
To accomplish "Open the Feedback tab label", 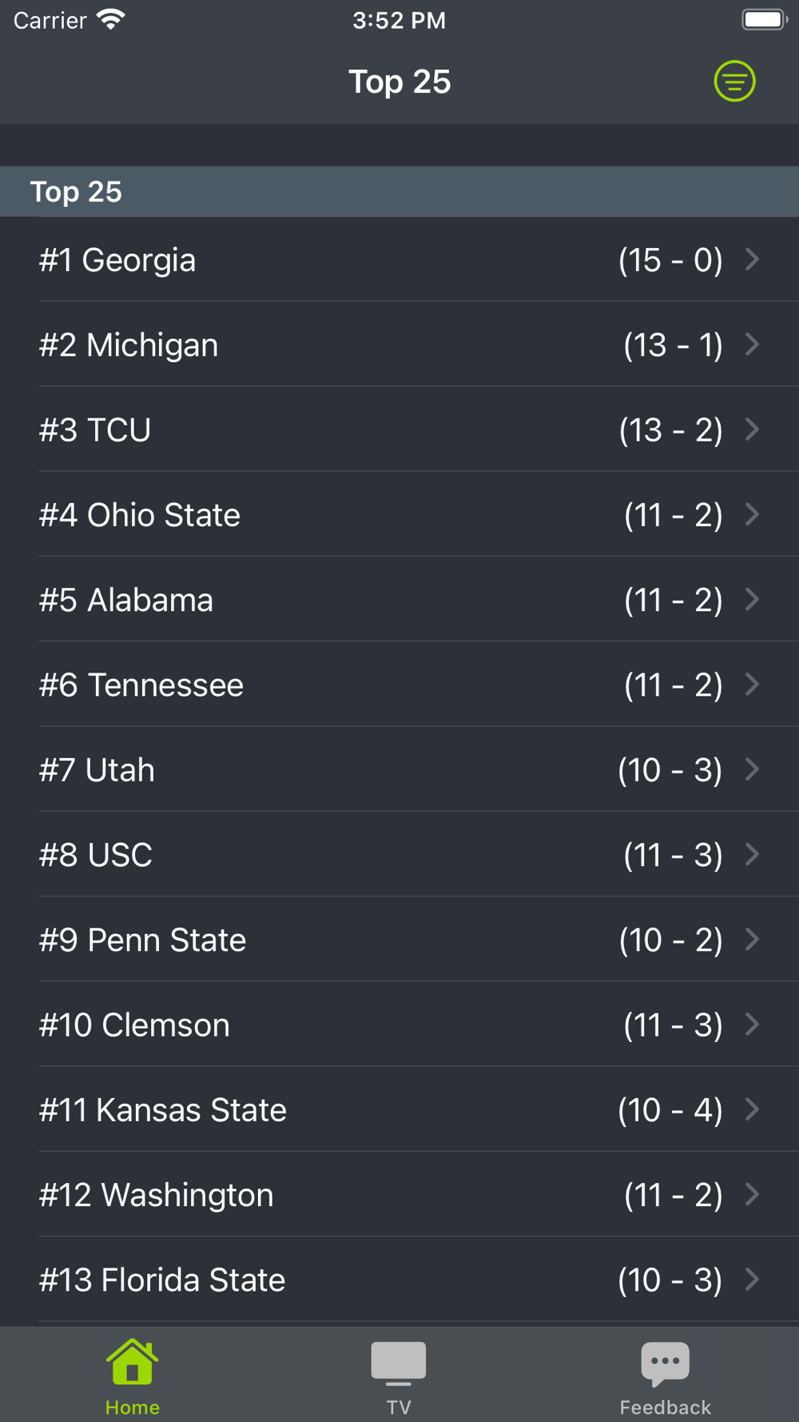I will [x=665, y=1408].
